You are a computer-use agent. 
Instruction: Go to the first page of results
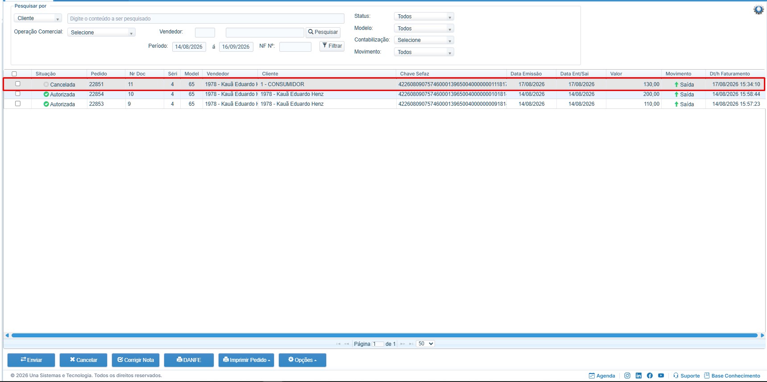[338, 344]
